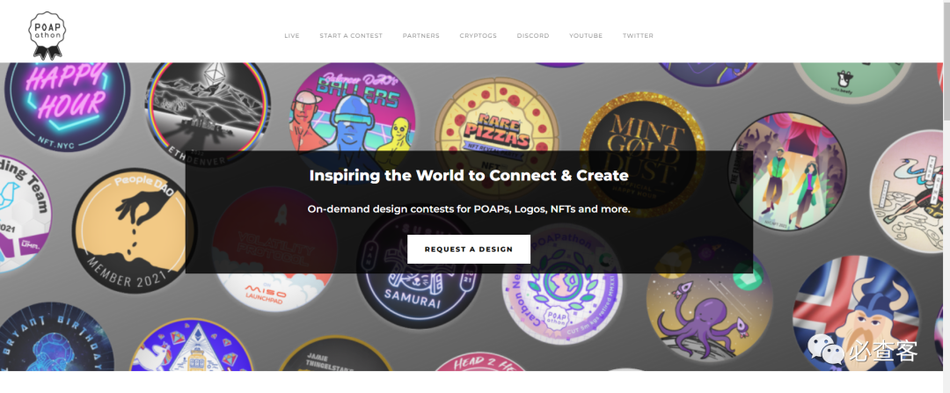Select the ETHDenver mountain badge
This screenshot has height=393, width=950.
point(208,109)
